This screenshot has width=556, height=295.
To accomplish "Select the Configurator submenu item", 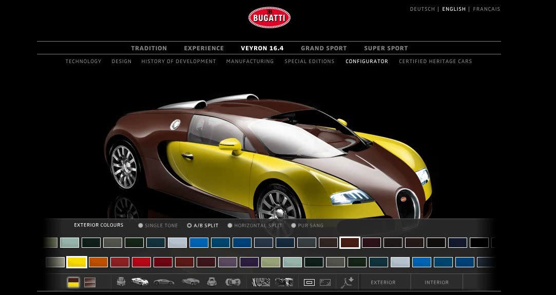I will pyautogui.click(x=367, y=61).
